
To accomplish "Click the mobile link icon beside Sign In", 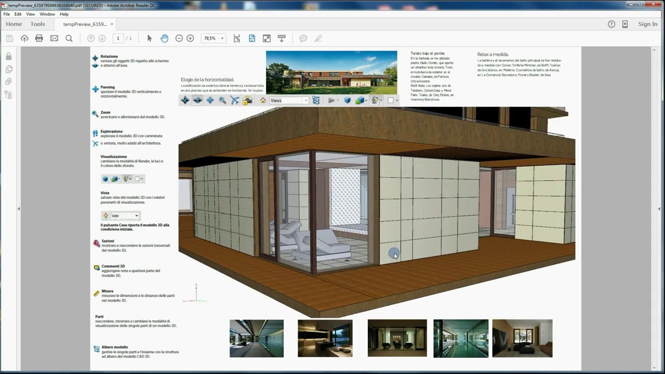I will pyautogui.click(x=625, y=24).
